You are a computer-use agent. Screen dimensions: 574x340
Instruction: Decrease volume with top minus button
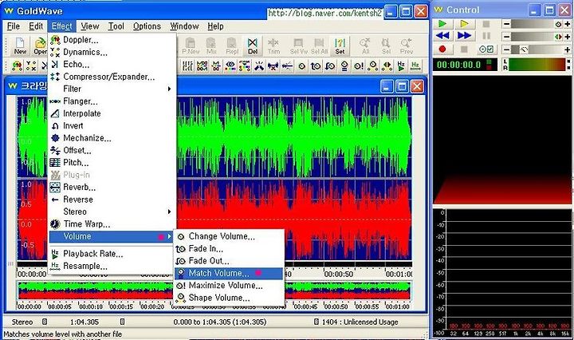pyautogui.click(x=506, y=24)
